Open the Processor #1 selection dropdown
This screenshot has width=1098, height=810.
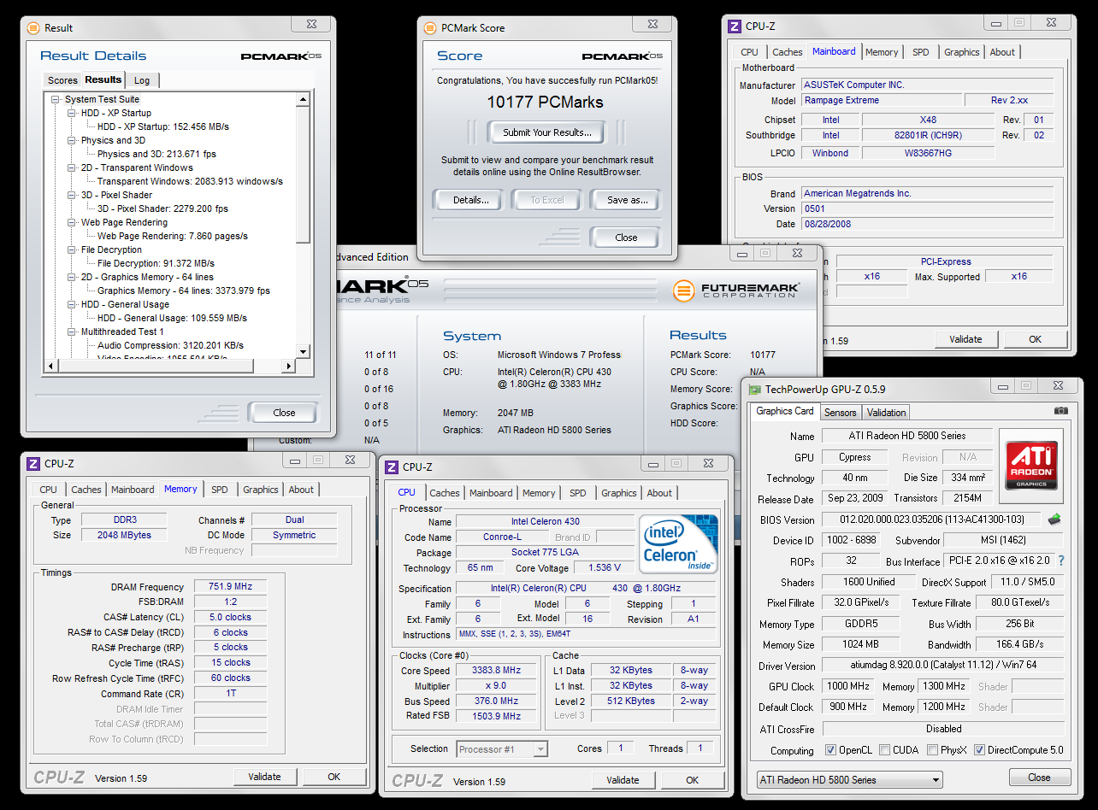(502, 749)
